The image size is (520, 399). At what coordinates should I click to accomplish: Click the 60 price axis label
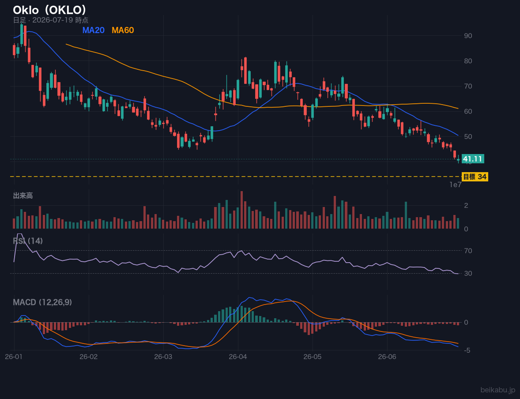[x=468, y=111]
